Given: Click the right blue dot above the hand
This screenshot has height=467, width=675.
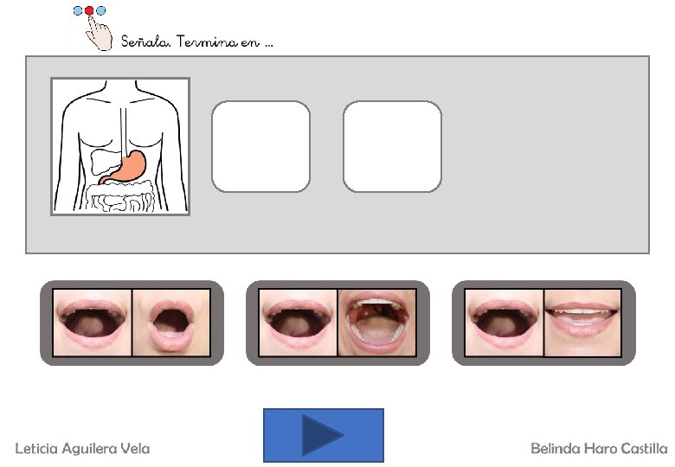Looking at the screenshot, I should coord(100,10).
